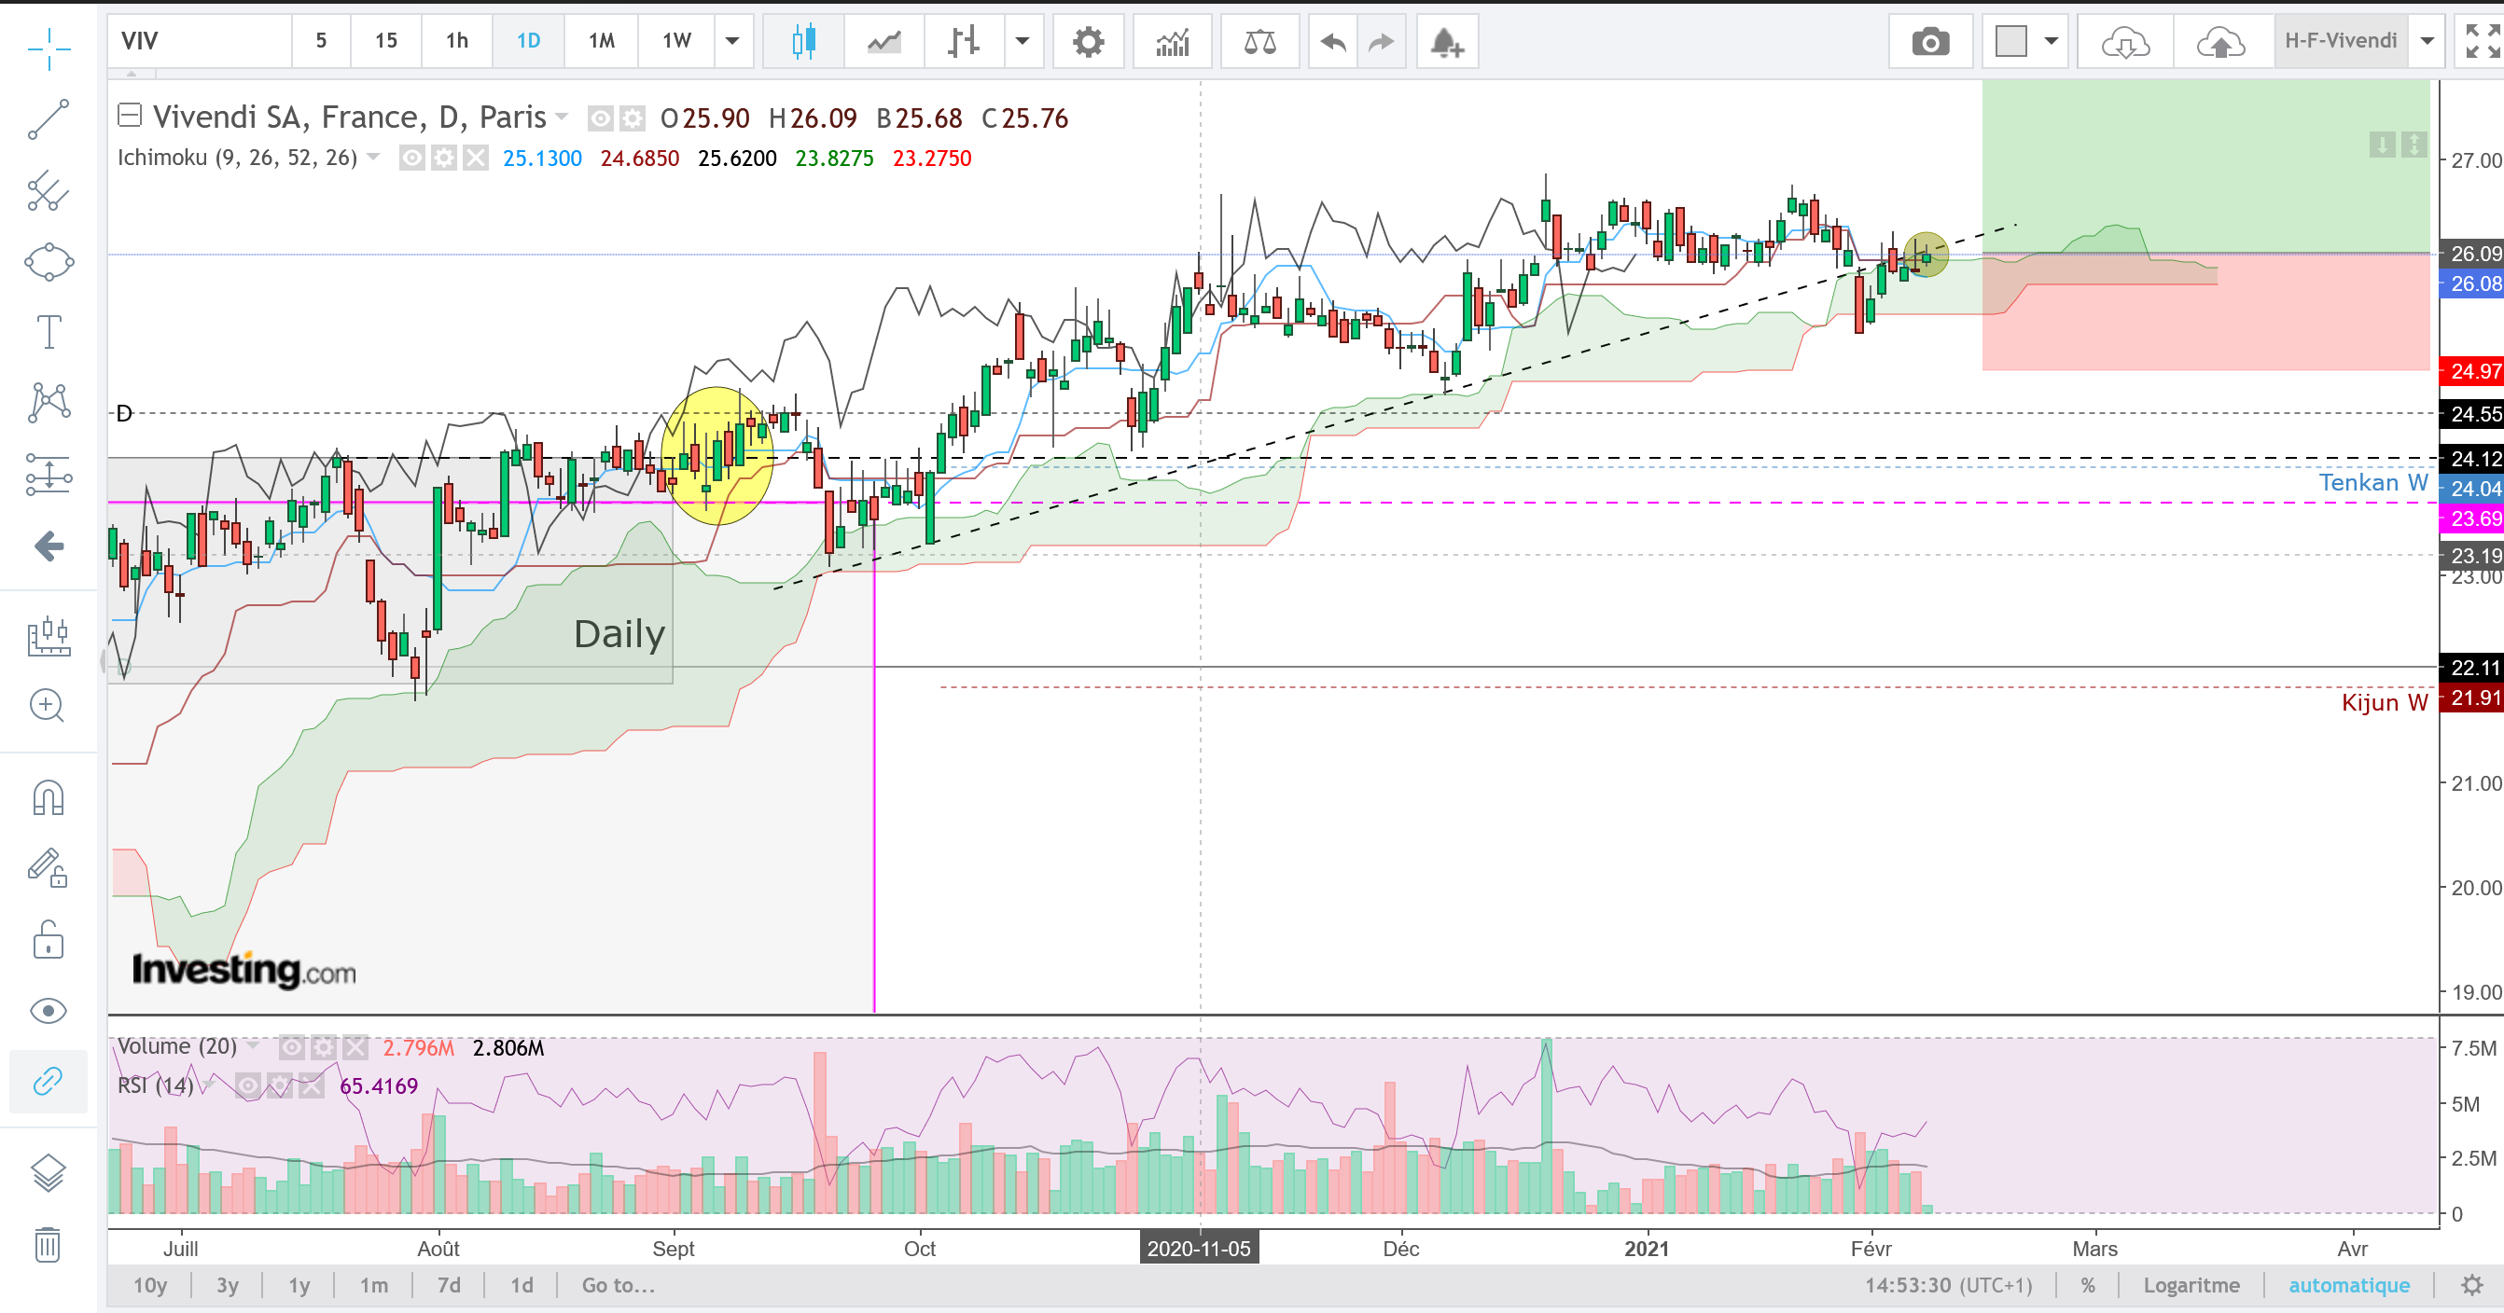Toggle RSI (14) indicator visibility eye
Viewport: 2504px width, 1313px height.
click(x=248, y=1085)
